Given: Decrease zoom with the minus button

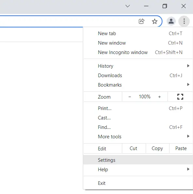Looking at the screenshot, I should coord(130,97).
